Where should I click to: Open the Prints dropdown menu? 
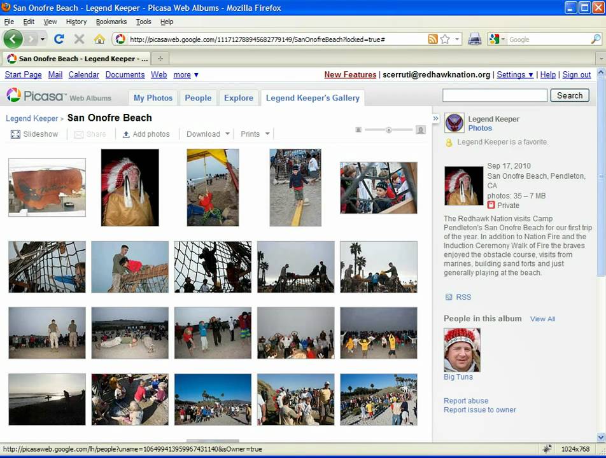(x=255, y=134)
